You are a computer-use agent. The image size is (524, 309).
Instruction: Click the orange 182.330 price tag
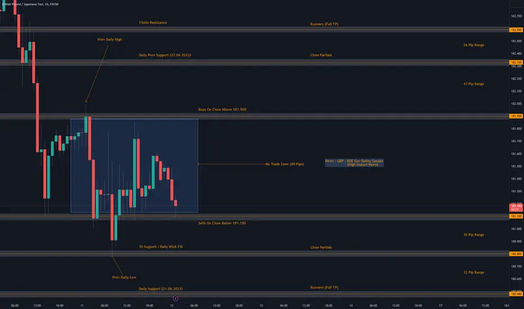[516, 62]
